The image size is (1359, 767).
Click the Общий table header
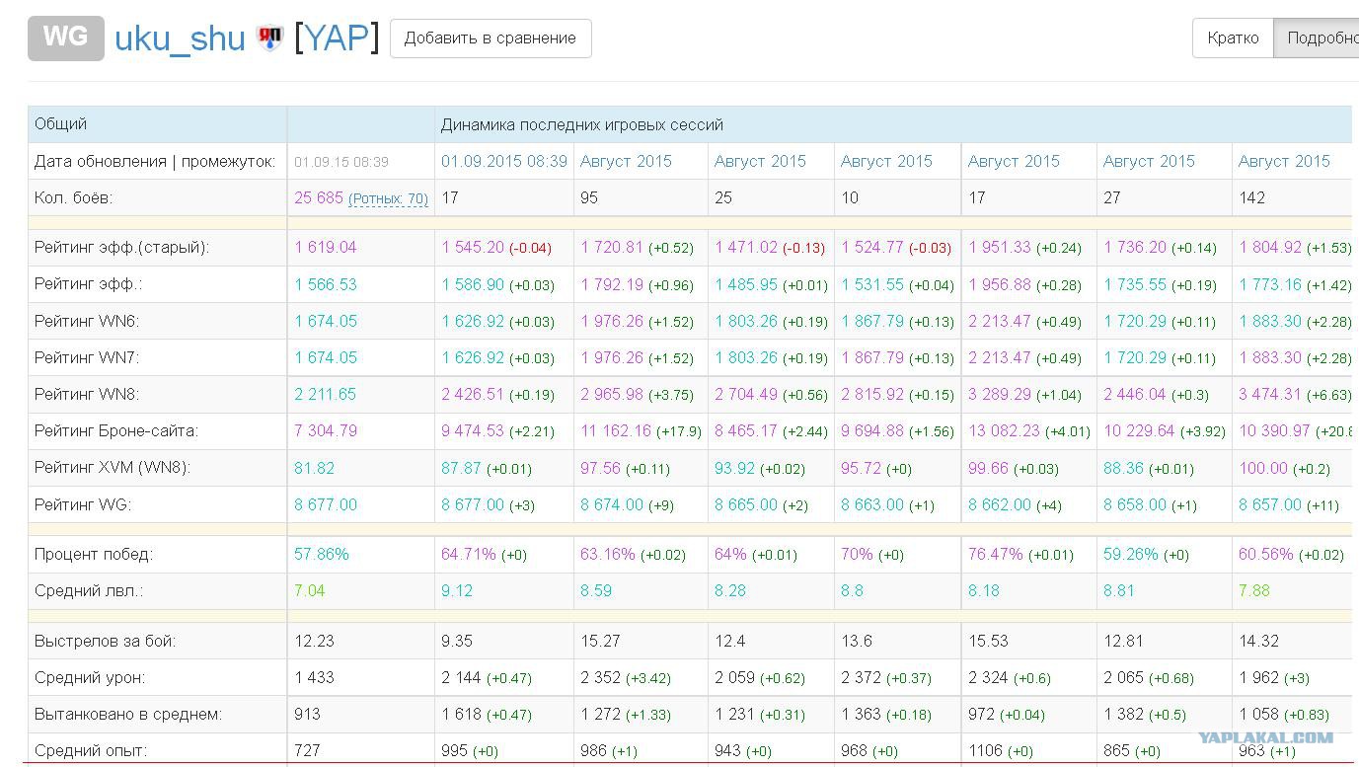(x=60, y=124)
